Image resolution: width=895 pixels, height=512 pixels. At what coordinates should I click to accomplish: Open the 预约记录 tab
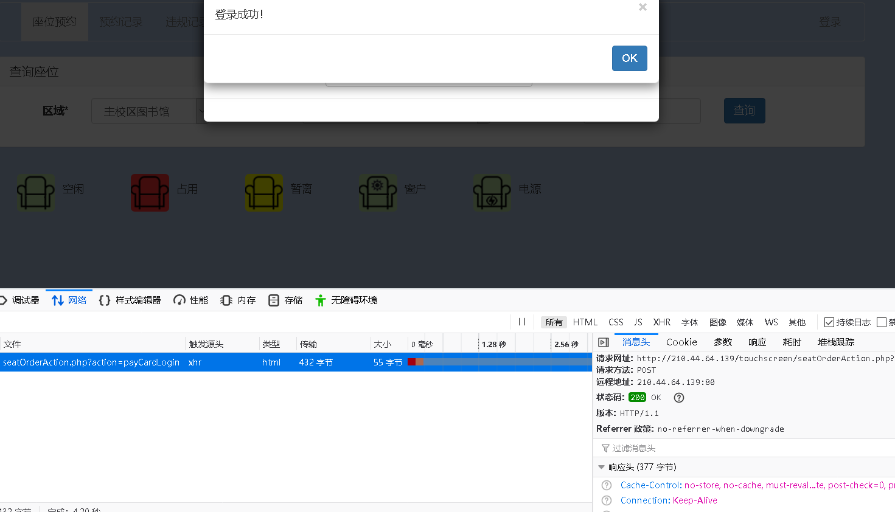(x=121, y=22)
